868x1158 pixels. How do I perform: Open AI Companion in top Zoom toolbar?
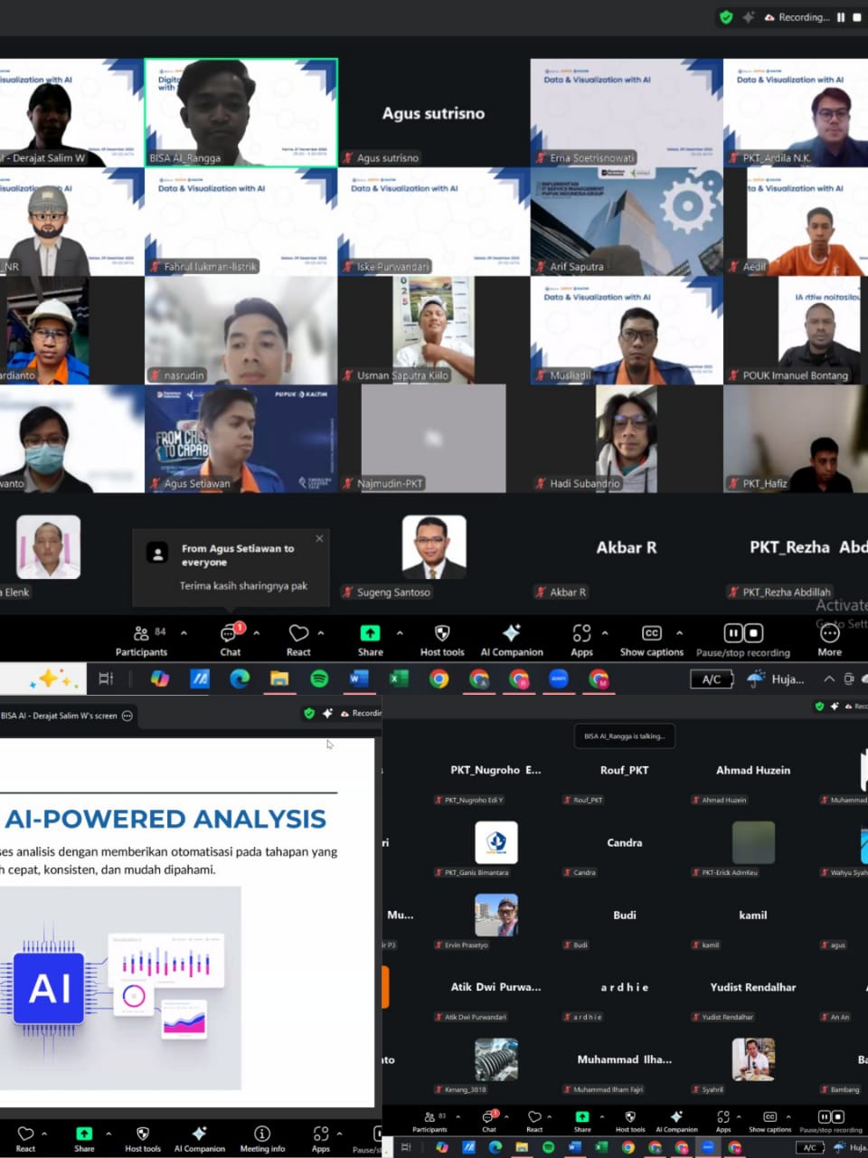[512, 640]
